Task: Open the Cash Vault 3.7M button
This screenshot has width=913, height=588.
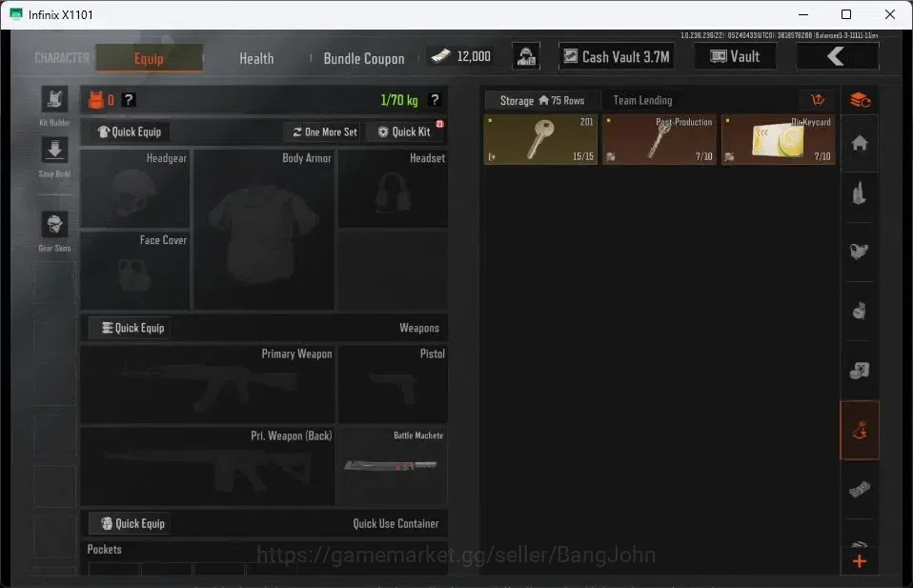Action: point(617,56)
